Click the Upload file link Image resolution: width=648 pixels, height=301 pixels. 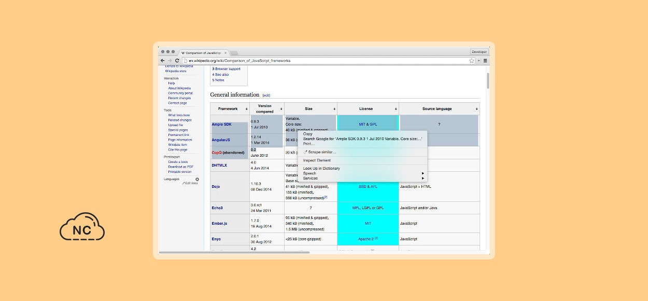tap(175, 125)
